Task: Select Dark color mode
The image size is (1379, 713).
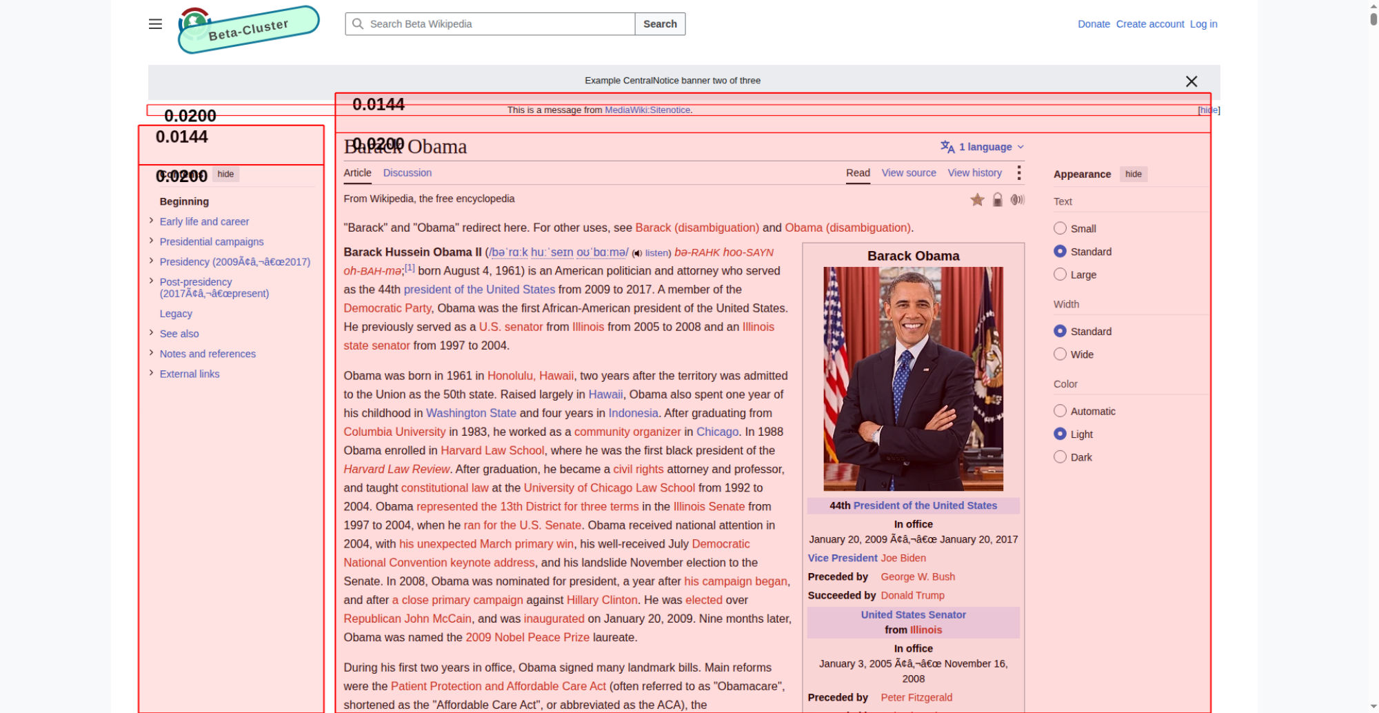Action: (1060, 457)
